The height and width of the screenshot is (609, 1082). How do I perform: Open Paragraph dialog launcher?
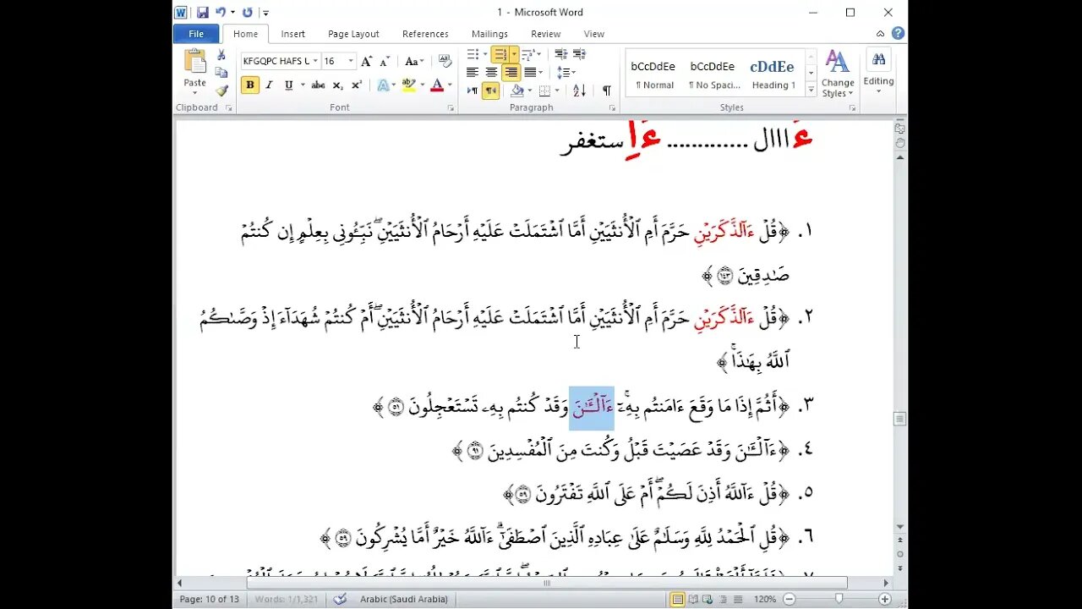coord(615,108)
